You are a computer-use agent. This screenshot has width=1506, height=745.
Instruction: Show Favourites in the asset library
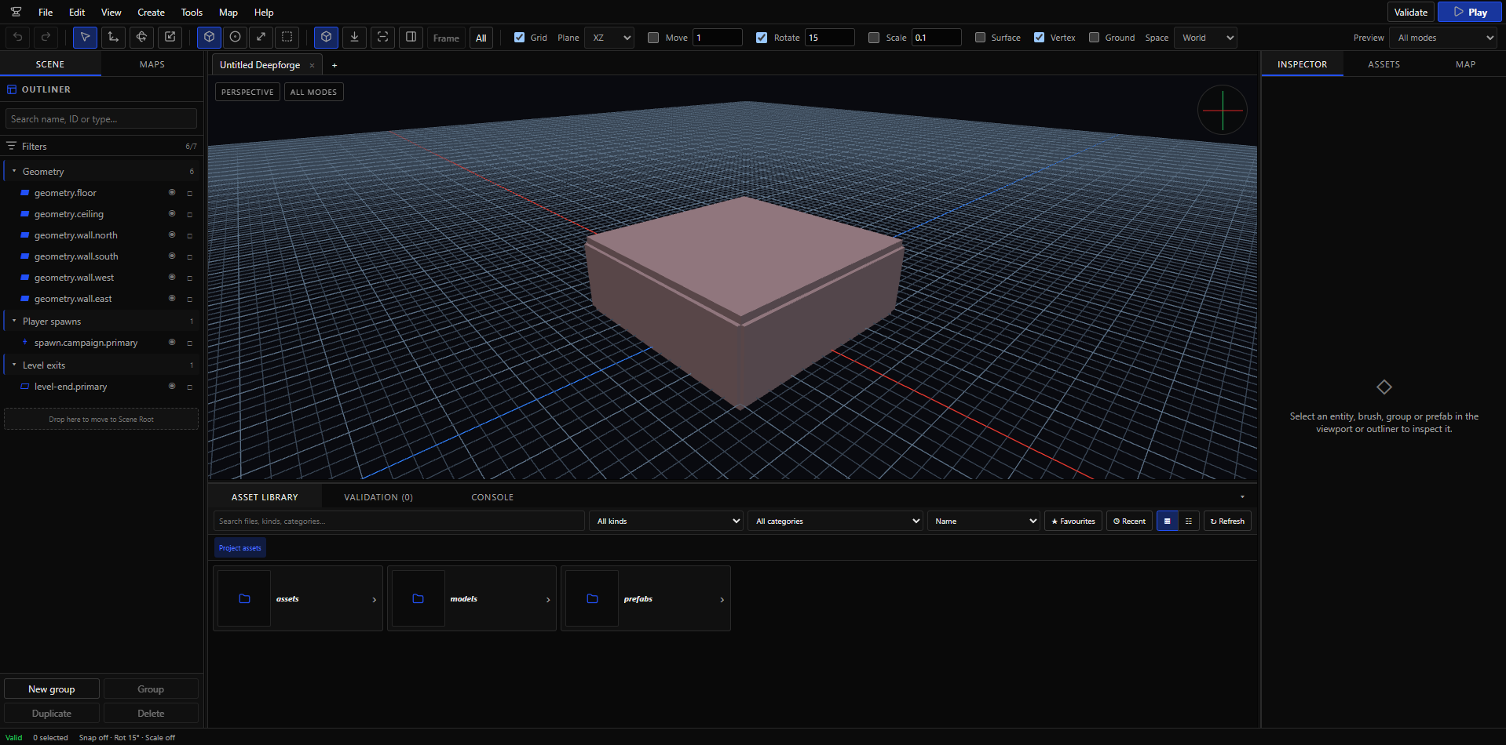[x=1073, y=521]
